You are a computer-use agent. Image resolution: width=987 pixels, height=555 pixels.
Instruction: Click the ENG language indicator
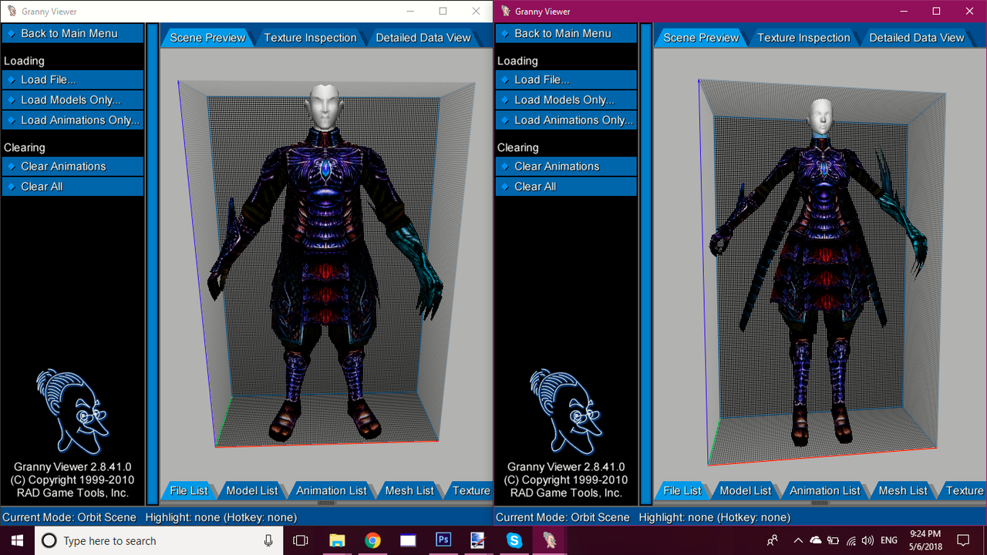[x=889, y=540]
